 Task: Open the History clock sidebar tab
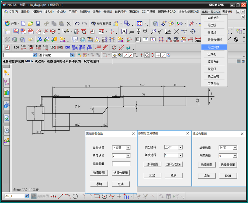click(7, 131)
